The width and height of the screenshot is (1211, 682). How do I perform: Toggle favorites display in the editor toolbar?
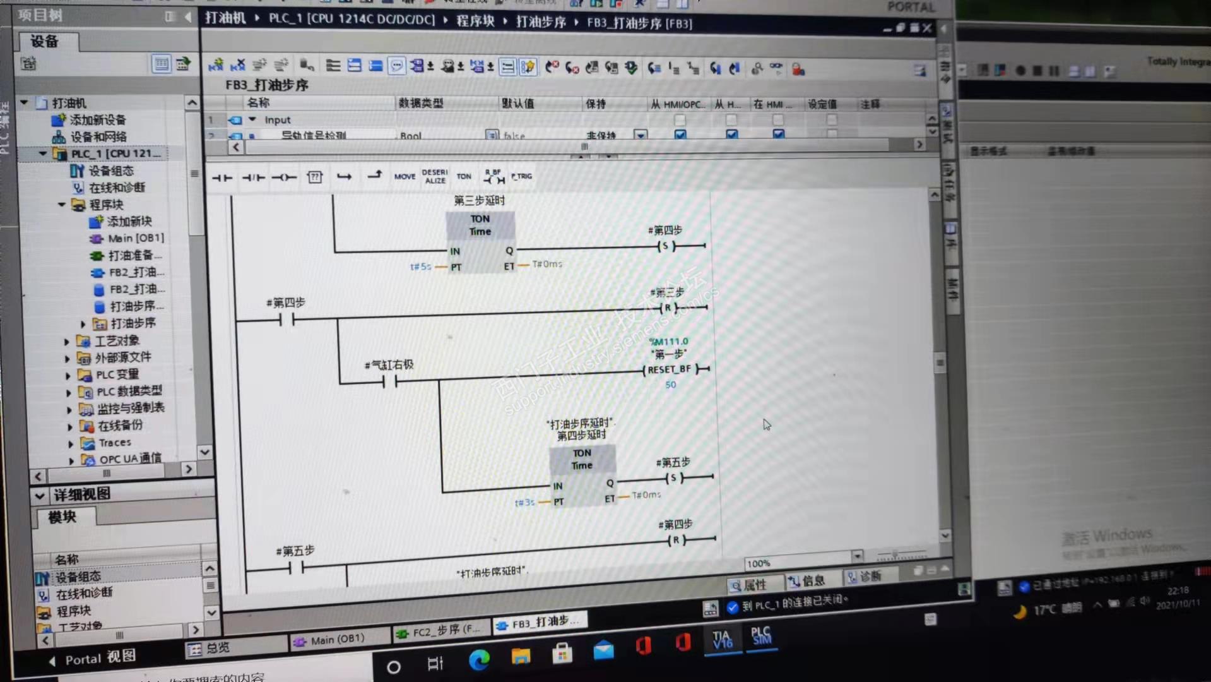pyautogui.click(x=528, y=66)
